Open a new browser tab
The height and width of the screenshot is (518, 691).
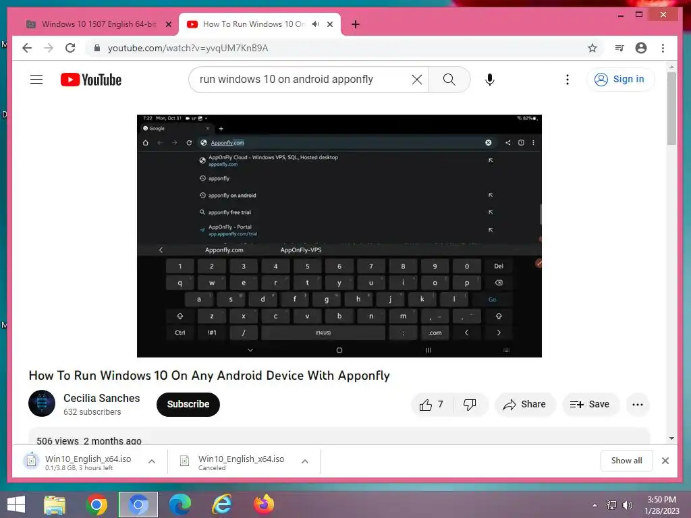pyautogui.click(x=356, y=24)
